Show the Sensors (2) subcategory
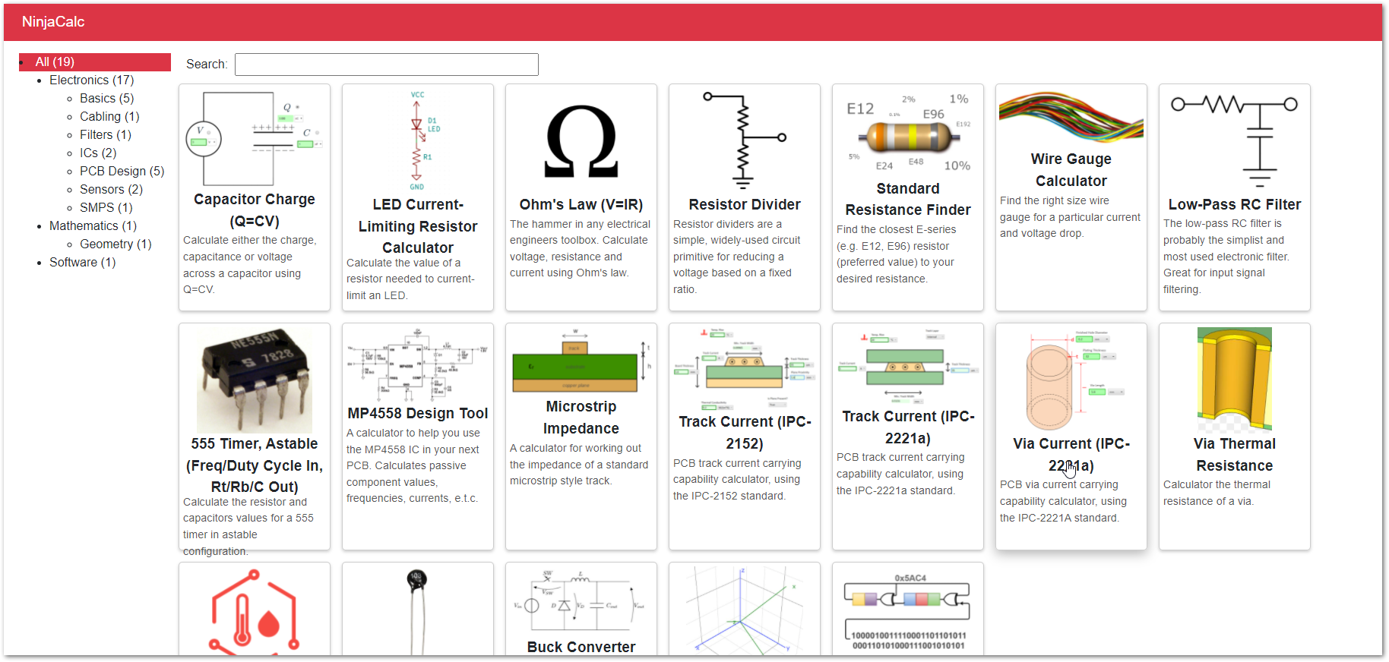Screen dimensions: 1389x662 (x=111, y=190)
